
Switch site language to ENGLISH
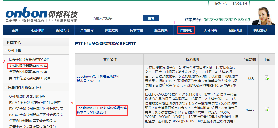(x=240, y=4)
